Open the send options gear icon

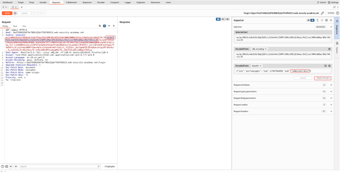click(15, 13)
